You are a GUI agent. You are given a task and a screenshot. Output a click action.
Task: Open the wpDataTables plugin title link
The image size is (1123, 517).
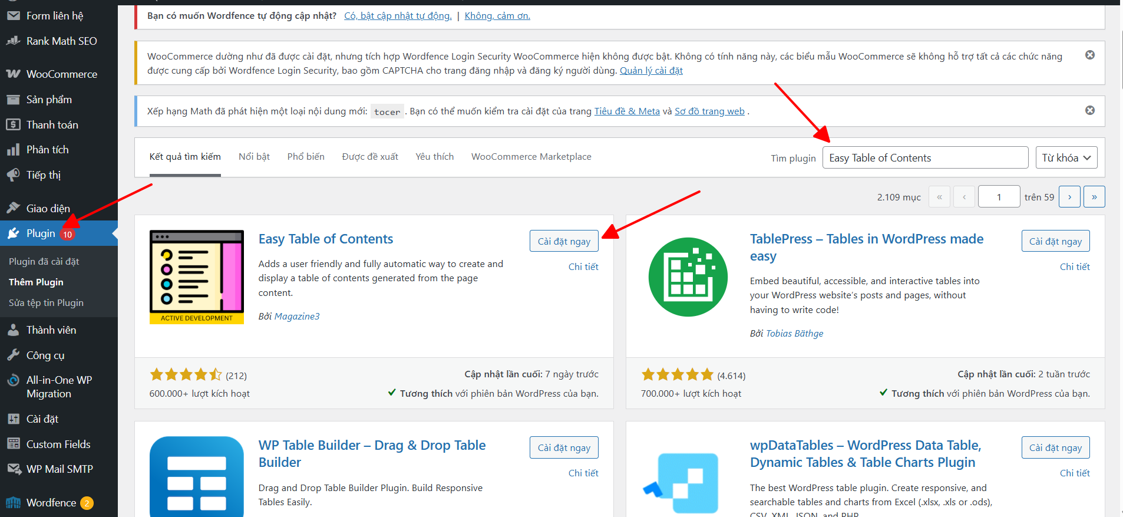tap(866, 454)
